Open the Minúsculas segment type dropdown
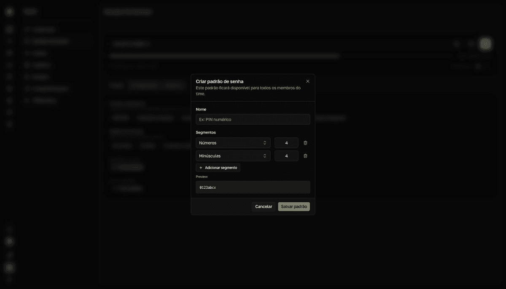Screen dimensions: 506x289 pyautogui.click(x=233, y=156)
